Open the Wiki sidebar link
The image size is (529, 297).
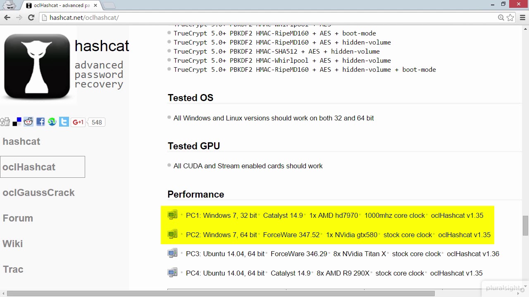[13, 243]
